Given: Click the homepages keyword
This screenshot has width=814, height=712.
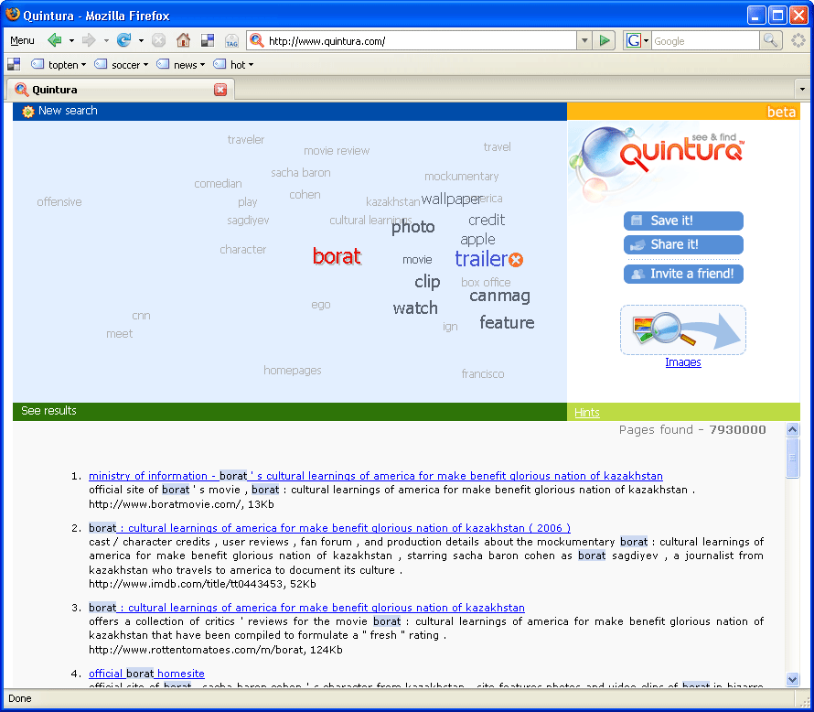Looking at the screenshot, I should pyautogui.click(x=293, y=371).
